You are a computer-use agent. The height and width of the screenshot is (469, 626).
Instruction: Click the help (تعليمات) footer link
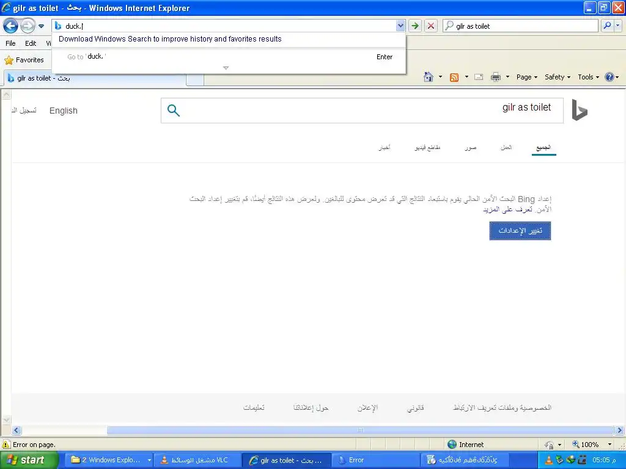(x=254, y=407)
